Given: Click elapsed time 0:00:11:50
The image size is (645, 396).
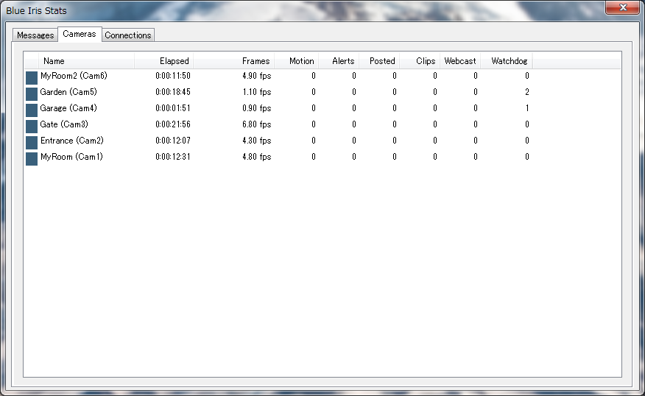Looking at the screenshot, I should (173, 76).
